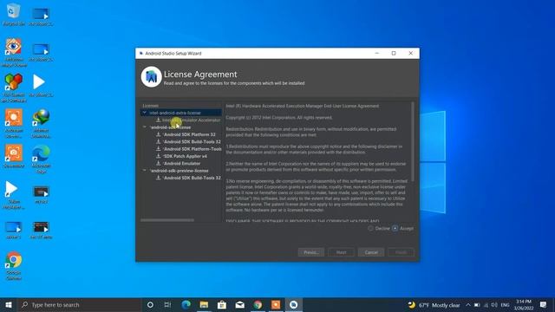Viewport: 555px width, 312px height.
Task: Open the Windows Start menu
Action: click(x=9, y=304)
